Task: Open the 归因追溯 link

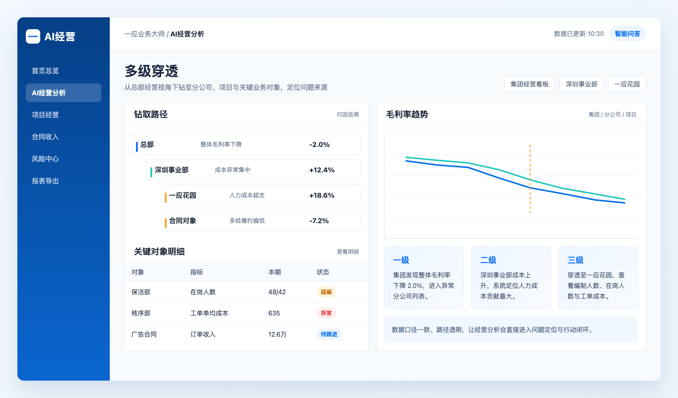Action: pos(348,114)
